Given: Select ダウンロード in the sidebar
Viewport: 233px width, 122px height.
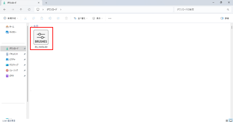Looking at the screenshot, I should click(x=13, y=49).
